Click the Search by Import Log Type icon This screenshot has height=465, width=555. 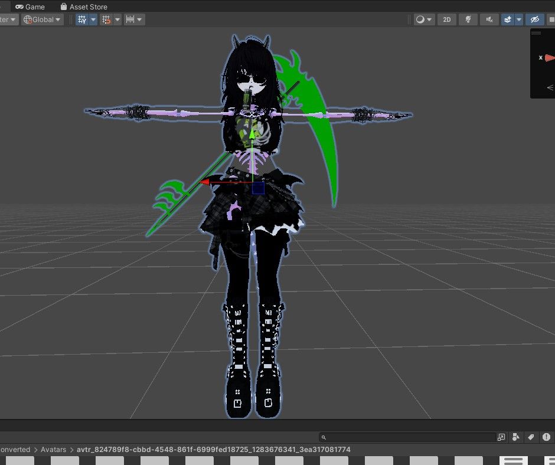coord(546,437)
